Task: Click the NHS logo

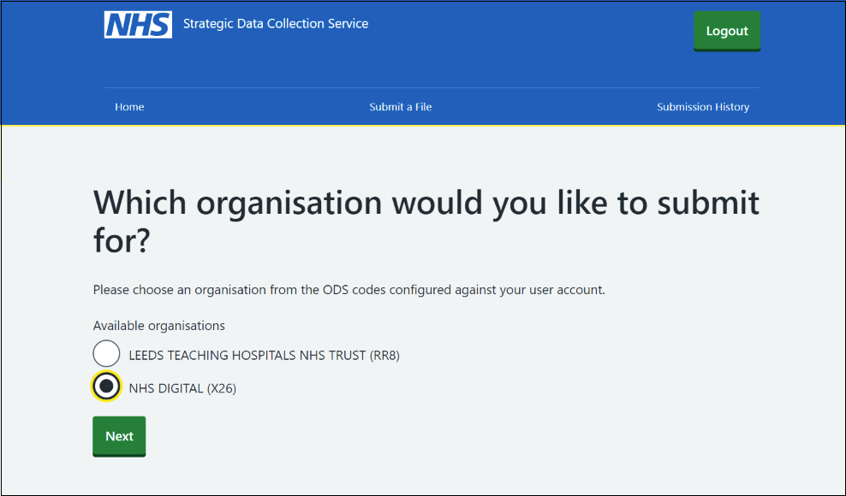Action: click(x=138, y=25)
